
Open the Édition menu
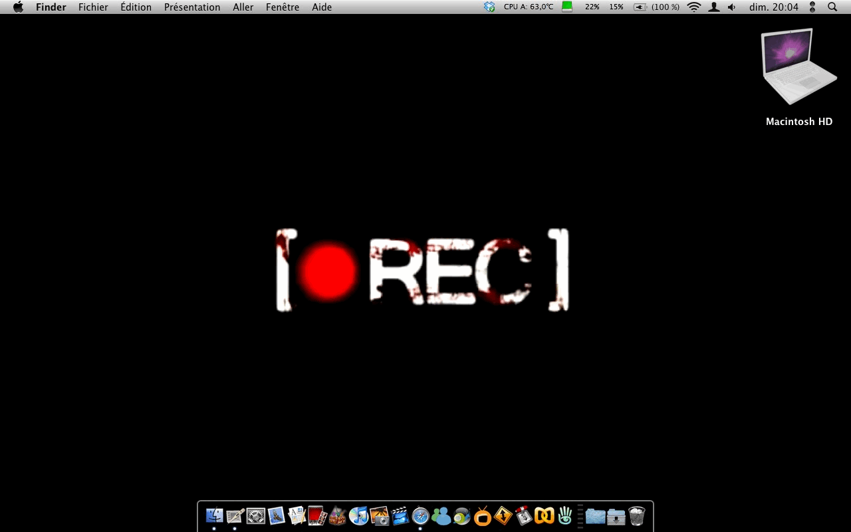[136, 7]
